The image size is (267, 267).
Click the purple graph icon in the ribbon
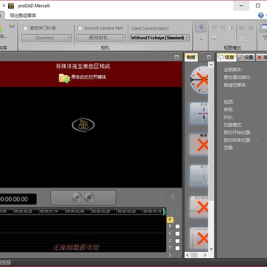pos(200,27)
